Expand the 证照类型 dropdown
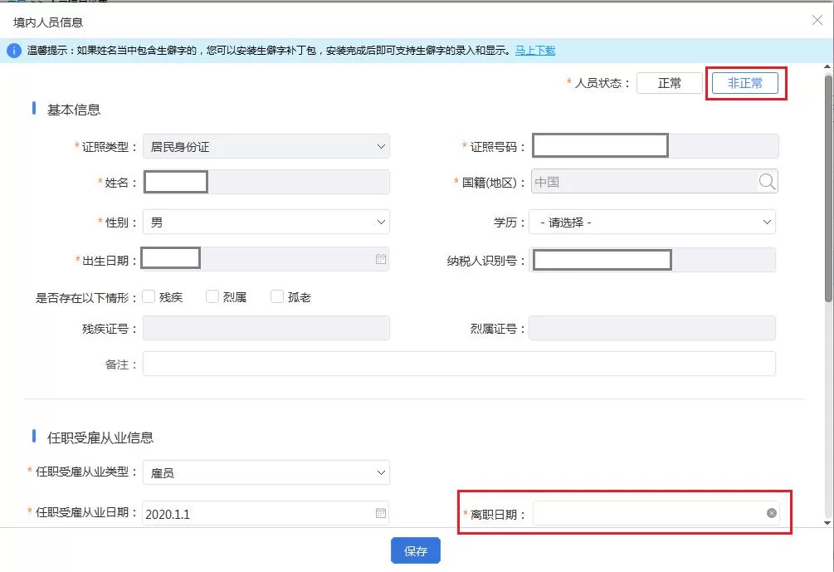This screenshot has width=834, height=572. [266, 147]
